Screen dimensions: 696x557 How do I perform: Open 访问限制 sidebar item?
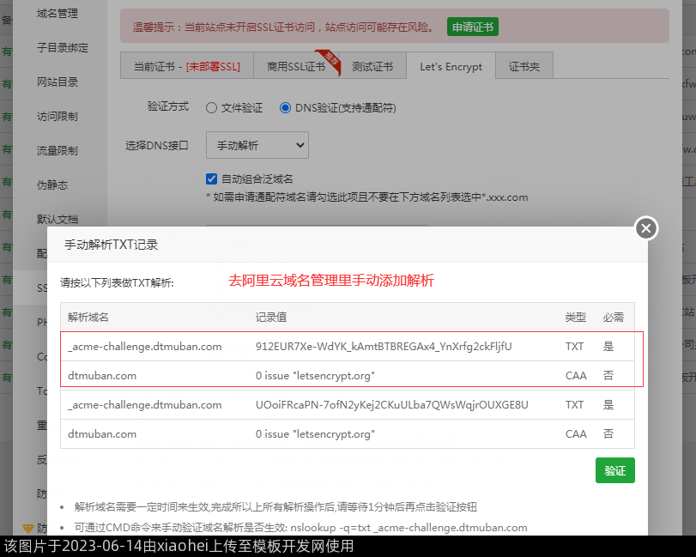[57, 117]
